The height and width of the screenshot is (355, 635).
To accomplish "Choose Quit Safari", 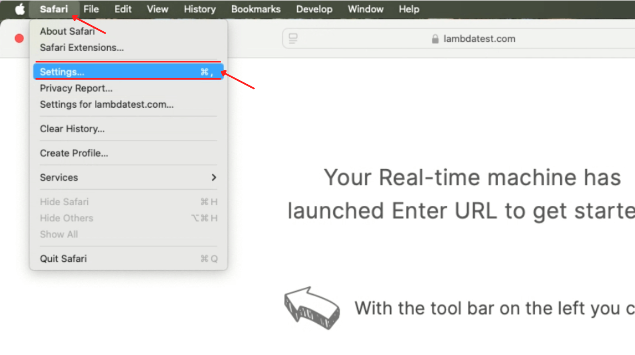I will point(128,259).
